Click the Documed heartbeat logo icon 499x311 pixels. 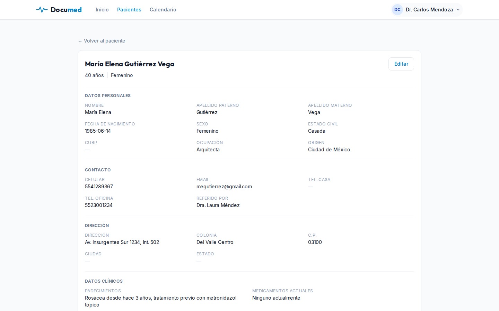click(42, 10)
